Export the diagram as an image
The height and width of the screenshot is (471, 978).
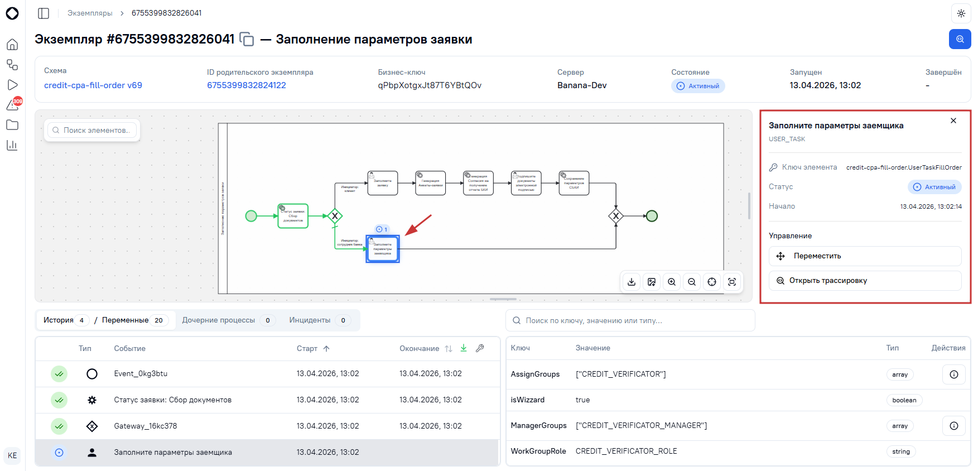652,282
